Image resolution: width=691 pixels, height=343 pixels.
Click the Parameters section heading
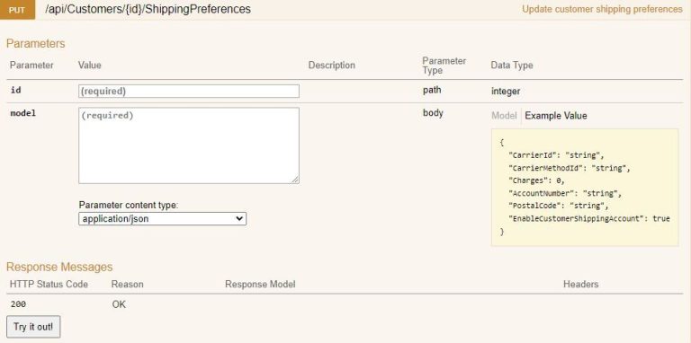[x=36, y=43]
